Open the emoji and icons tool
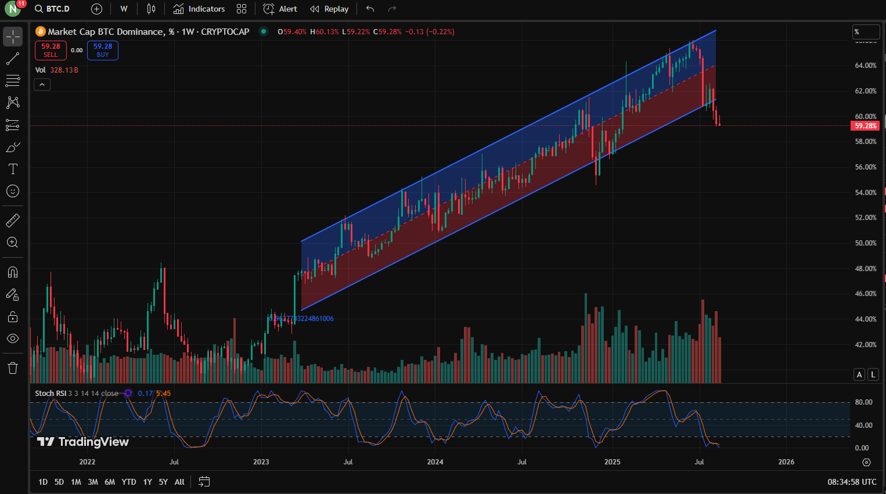886x494 pixels. coord(13,191)
